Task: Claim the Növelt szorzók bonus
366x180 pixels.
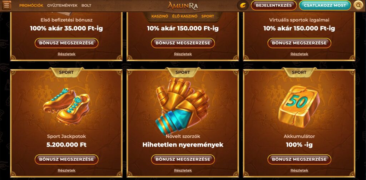Action: [183, 159]
